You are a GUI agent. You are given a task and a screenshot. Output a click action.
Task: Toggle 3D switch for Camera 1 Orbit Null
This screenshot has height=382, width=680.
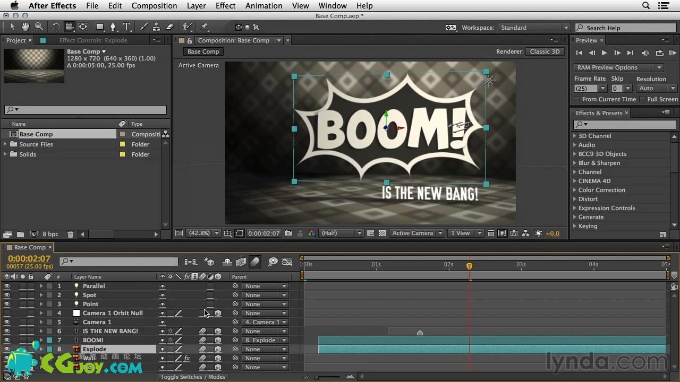[218, 313]
